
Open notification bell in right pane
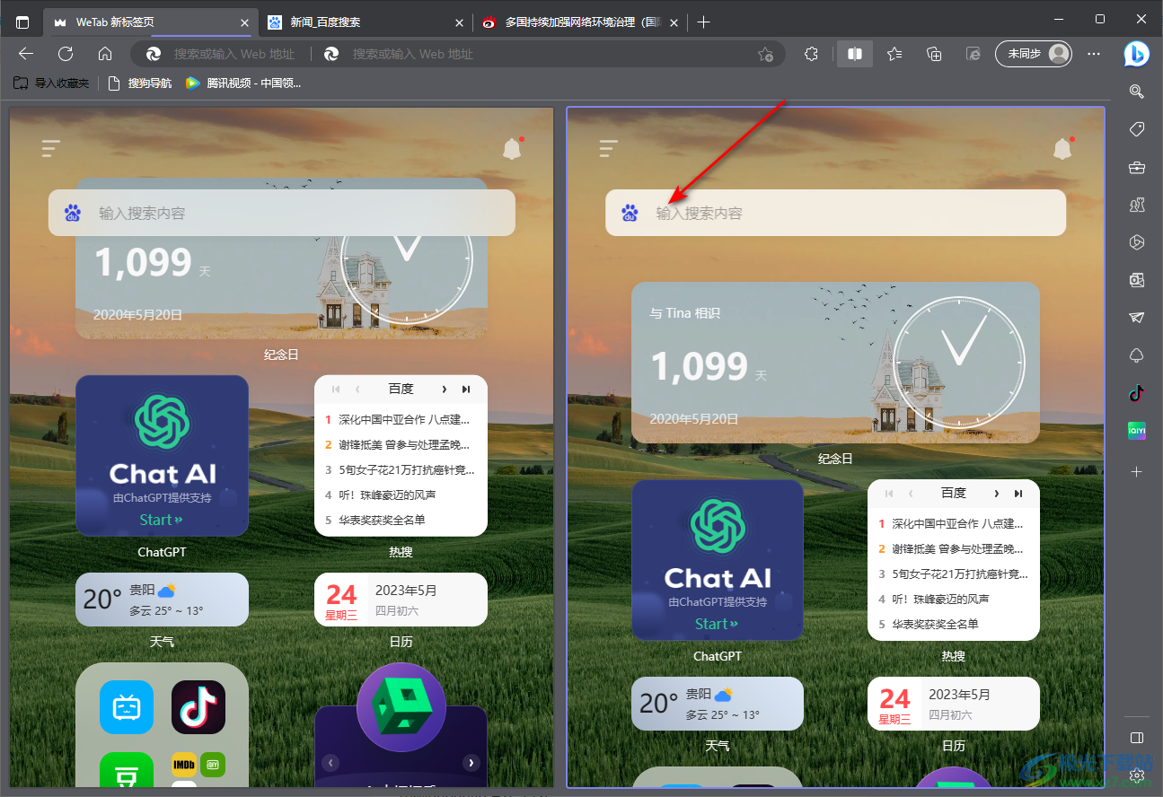pyautogui.click(x=1063, y=148)
